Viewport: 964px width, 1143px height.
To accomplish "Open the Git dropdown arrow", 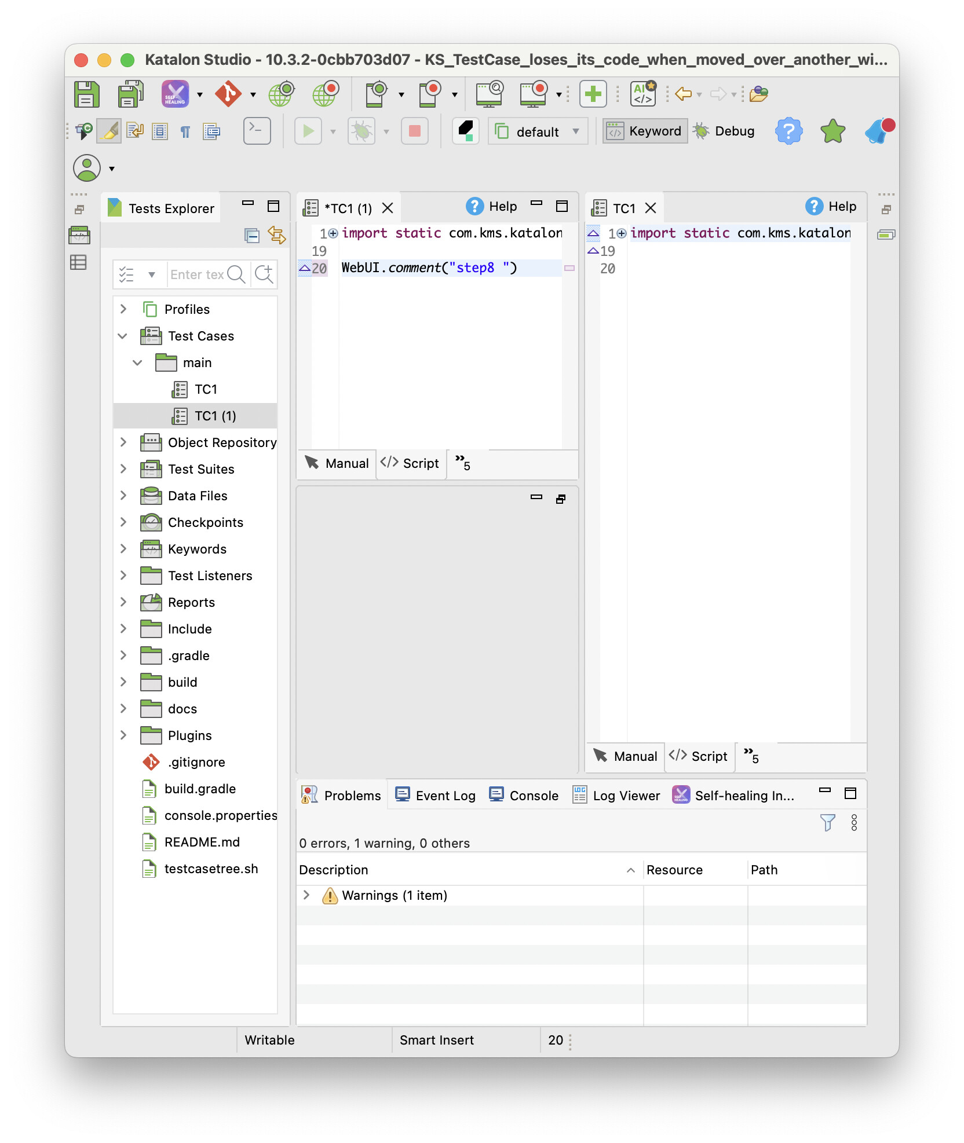I will click(253, 94).
